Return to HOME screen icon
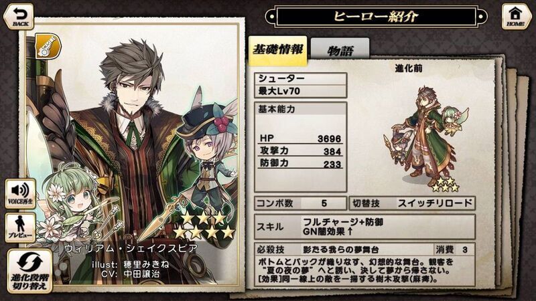This screenshot has width=536, height=301. 515,17
